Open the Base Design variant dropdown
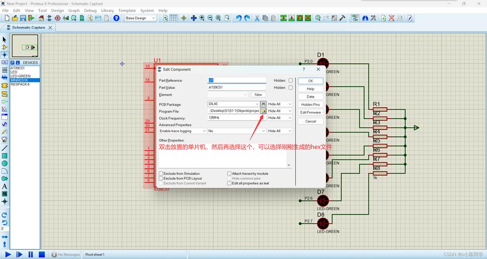 click(x=140, y=18)
